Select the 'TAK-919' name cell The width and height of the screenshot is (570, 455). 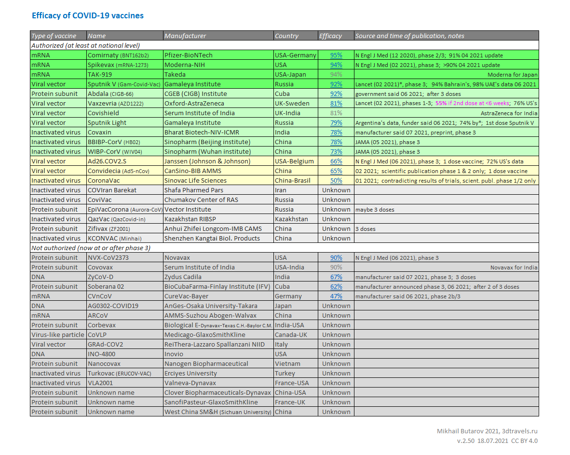(x=125, y=75)
